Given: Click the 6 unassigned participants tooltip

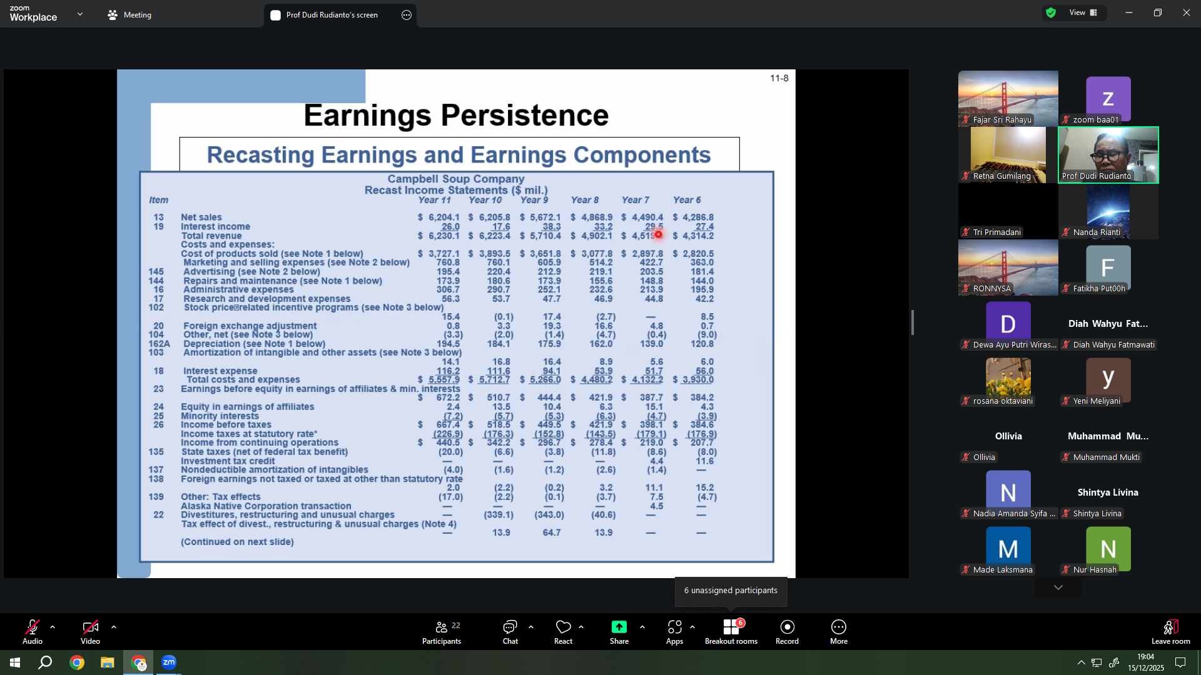Looking at the screenshot, I should click(x=731, y=591).
